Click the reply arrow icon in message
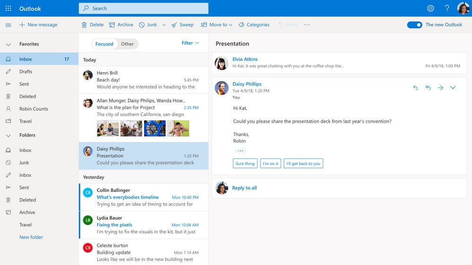This screenshot has width=472, height=265. click(415, 88)
